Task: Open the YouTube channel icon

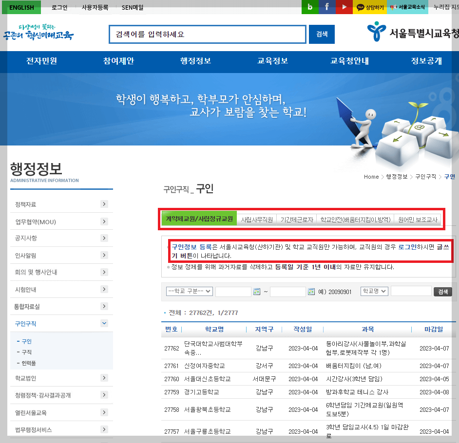Action: click(344, 7)
